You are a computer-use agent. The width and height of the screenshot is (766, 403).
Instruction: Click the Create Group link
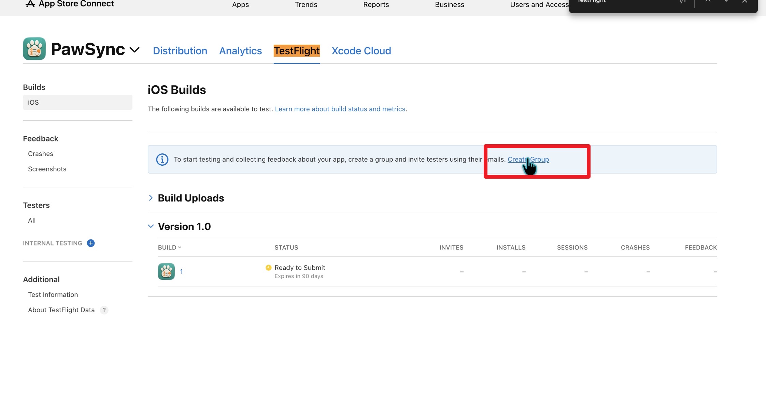[528, 159]
